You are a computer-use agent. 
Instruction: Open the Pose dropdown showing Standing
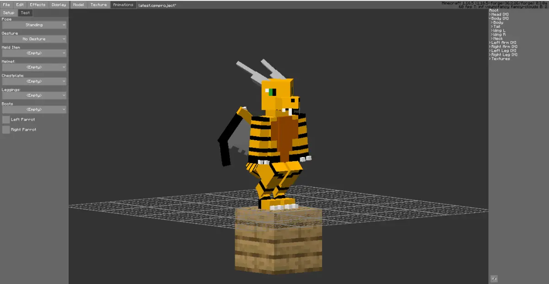tap(34, 25)
